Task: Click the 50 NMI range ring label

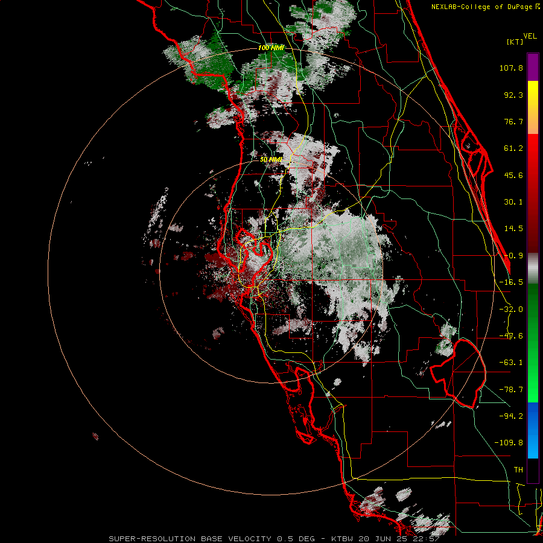Action: pyautogui.click(x=271, y=160)
